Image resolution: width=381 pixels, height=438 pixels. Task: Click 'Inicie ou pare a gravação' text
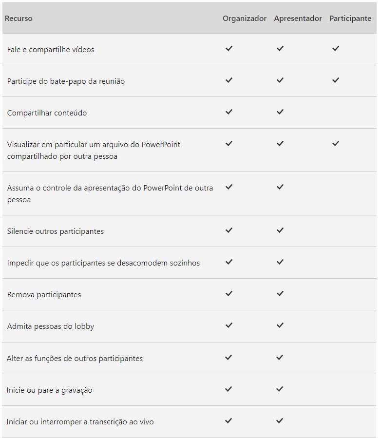coord(50,390)
